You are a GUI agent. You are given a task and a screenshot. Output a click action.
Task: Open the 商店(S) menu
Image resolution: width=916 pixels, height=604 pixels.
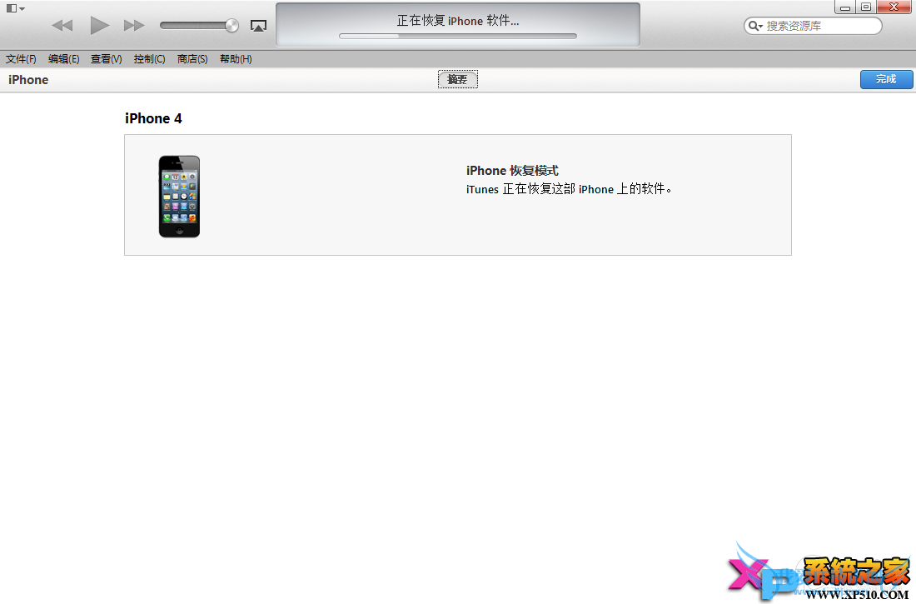pyautogui.click(x=192, y=59)
